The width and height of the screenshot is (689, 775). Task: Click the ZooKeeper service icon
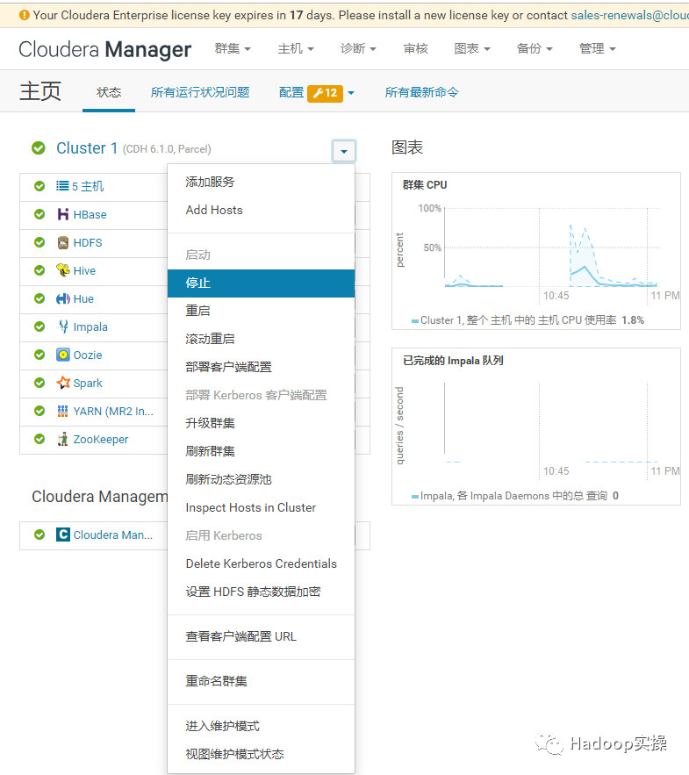point(63,439)
